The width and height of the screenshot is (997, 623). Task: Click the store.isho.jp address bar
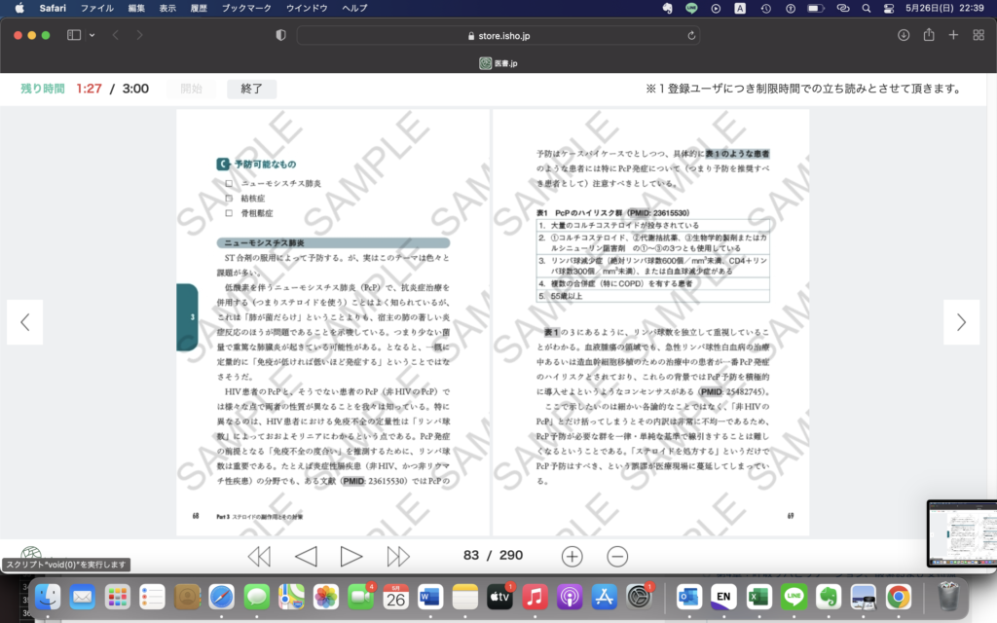[497, 36]
